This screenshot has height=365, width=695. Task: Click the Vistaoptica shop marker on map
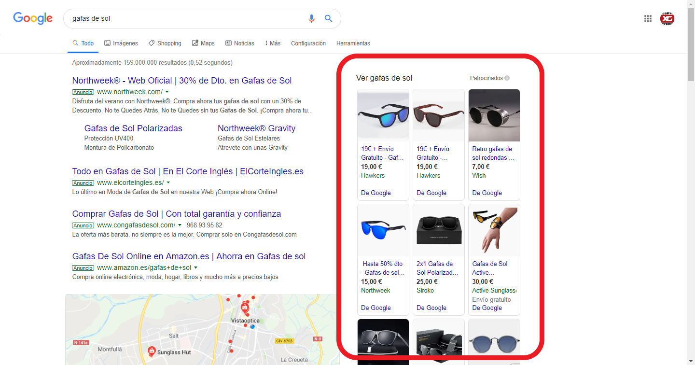click(245, 308)
